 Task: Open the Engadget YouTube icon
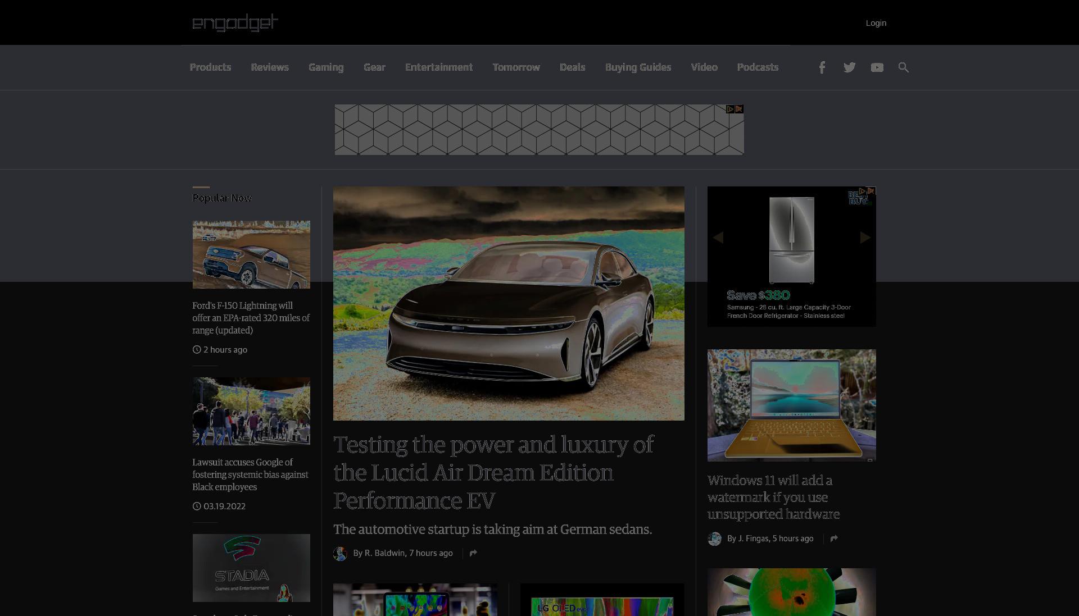click(877, 67)
